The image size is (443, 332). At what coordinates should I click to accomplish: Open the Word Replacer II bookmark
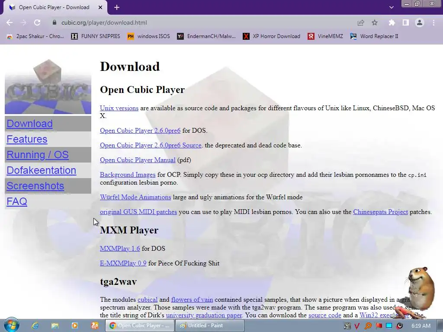pyautogui.click(x=374, y=36)
